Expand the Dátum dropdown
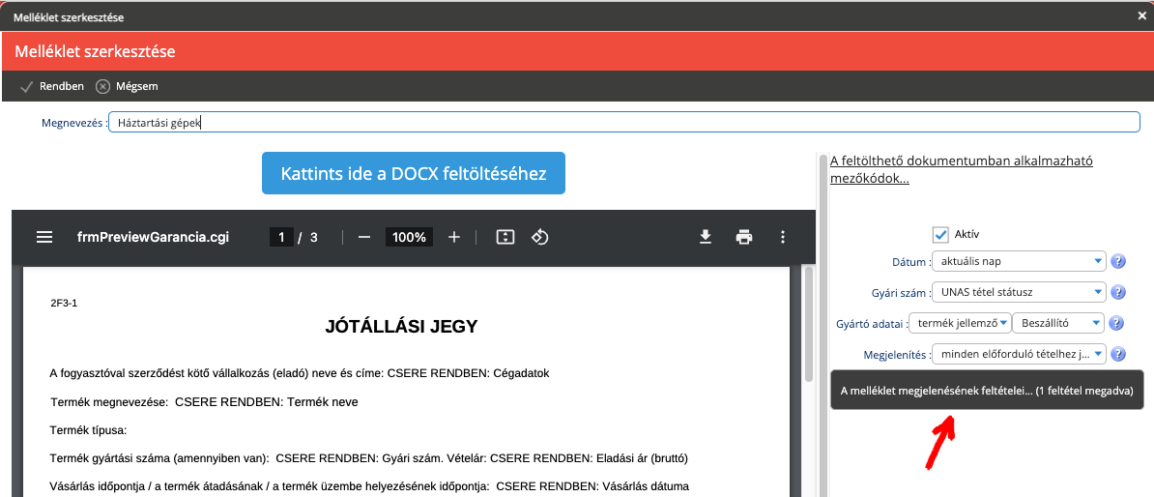This screenshot has width=1154, height=497. [1019, 261]
